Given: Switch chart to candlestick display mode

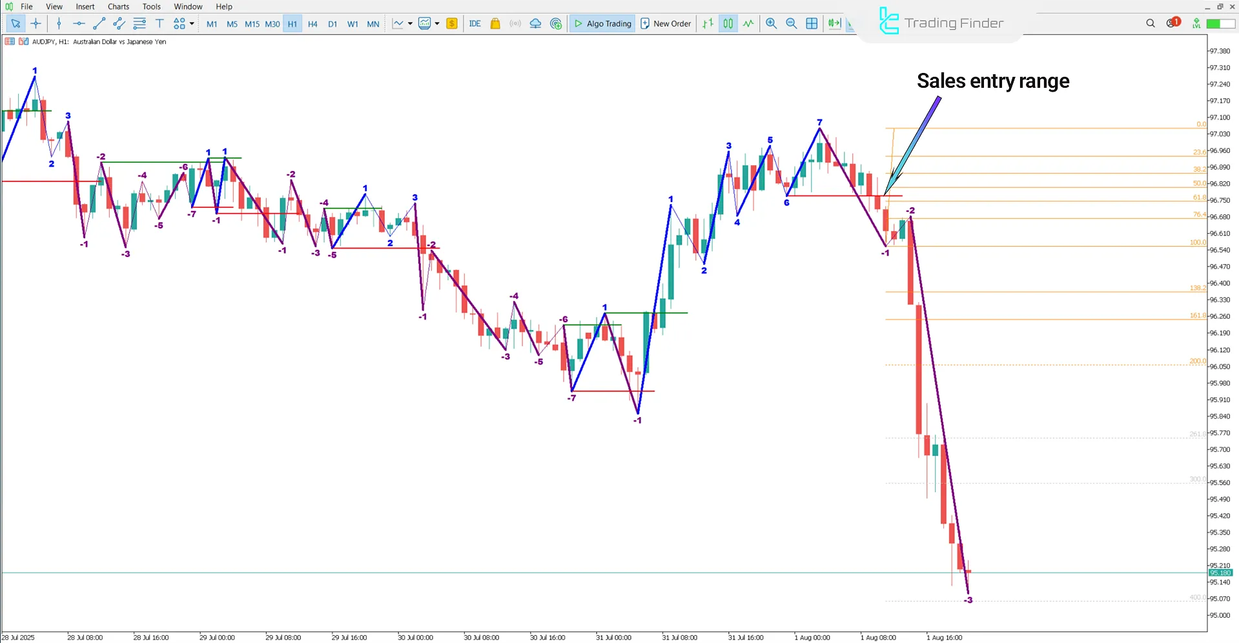Looking at the screenshot, I should click(x=728, y=23).
